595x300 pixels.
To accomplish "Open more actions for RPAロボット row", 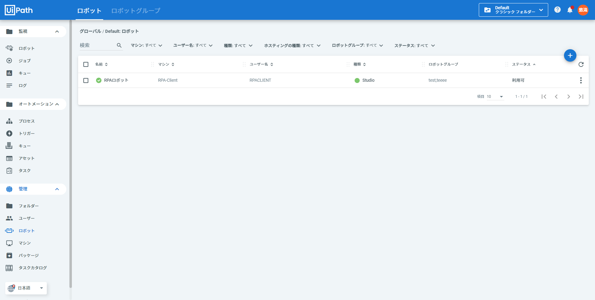I will [x=580, y=80].
